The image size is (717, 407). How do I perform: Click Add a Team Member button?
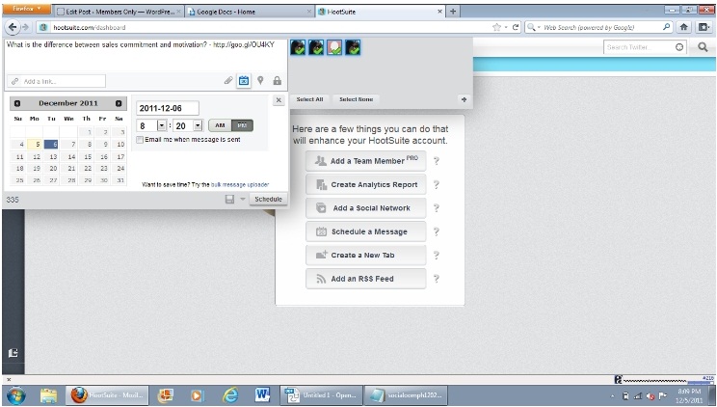[x=366, y=161]
